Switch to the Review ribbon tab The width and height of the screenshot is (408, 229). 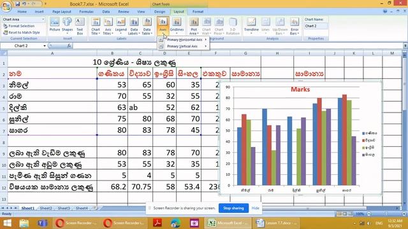(124, 11)
